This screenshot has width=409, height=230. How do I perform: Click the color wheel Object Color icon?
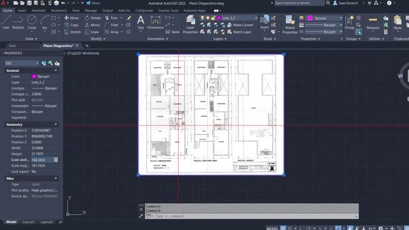coord(302,18)
